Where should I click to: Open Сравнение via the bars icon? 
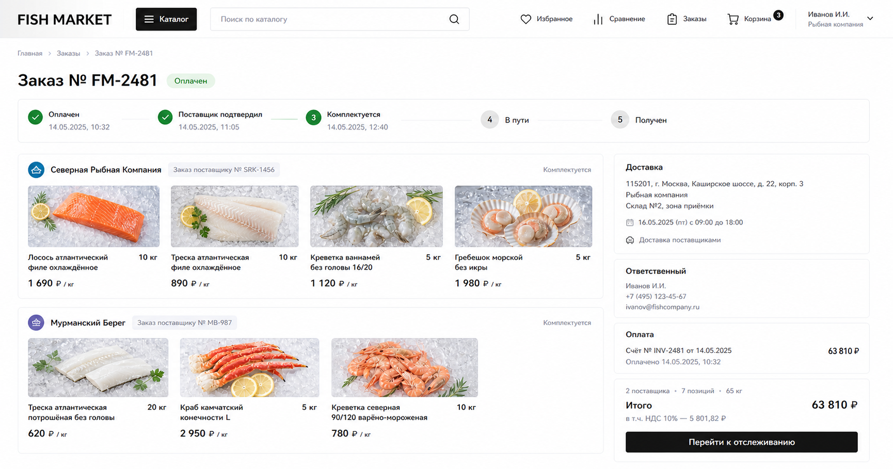(598, 19)
